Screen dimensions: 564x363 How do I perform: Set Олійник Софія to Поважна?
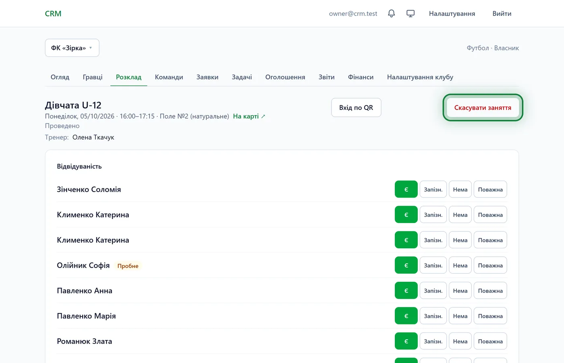pyautogui.click(x=490, y=265)
